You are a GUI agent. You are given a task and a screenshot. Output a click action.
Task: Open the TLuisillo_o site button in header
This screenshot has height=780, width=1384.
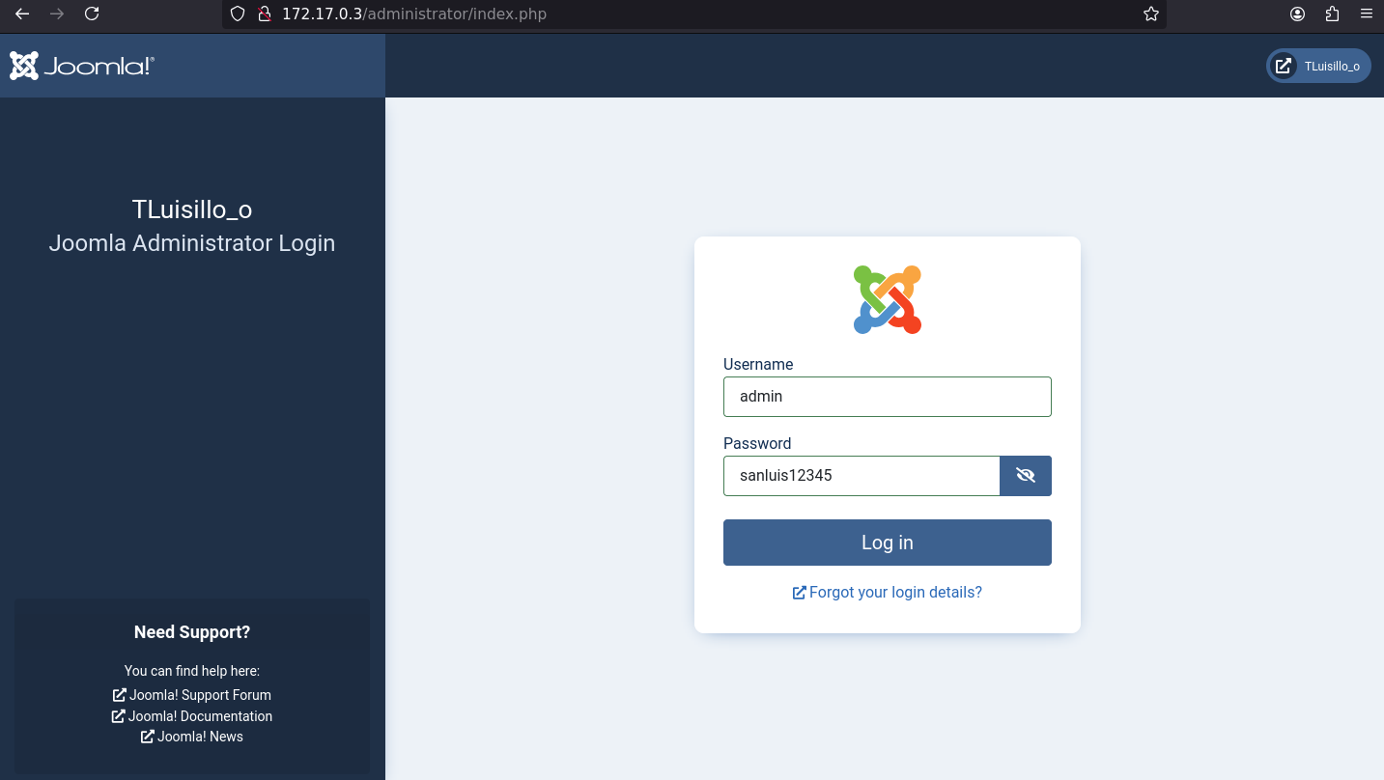[1318, 66]
